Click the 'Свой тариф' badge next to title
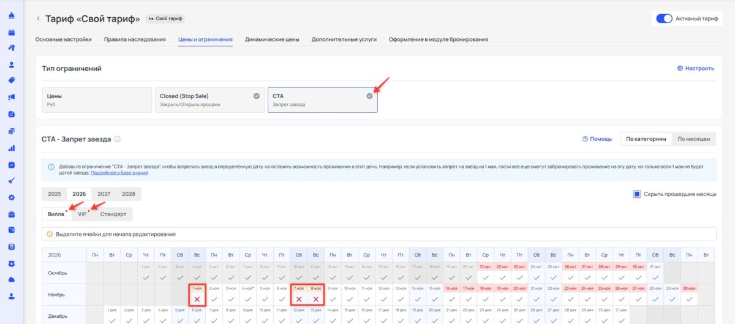The height and width of the screenshot is (324, 735). coord(165,19)
